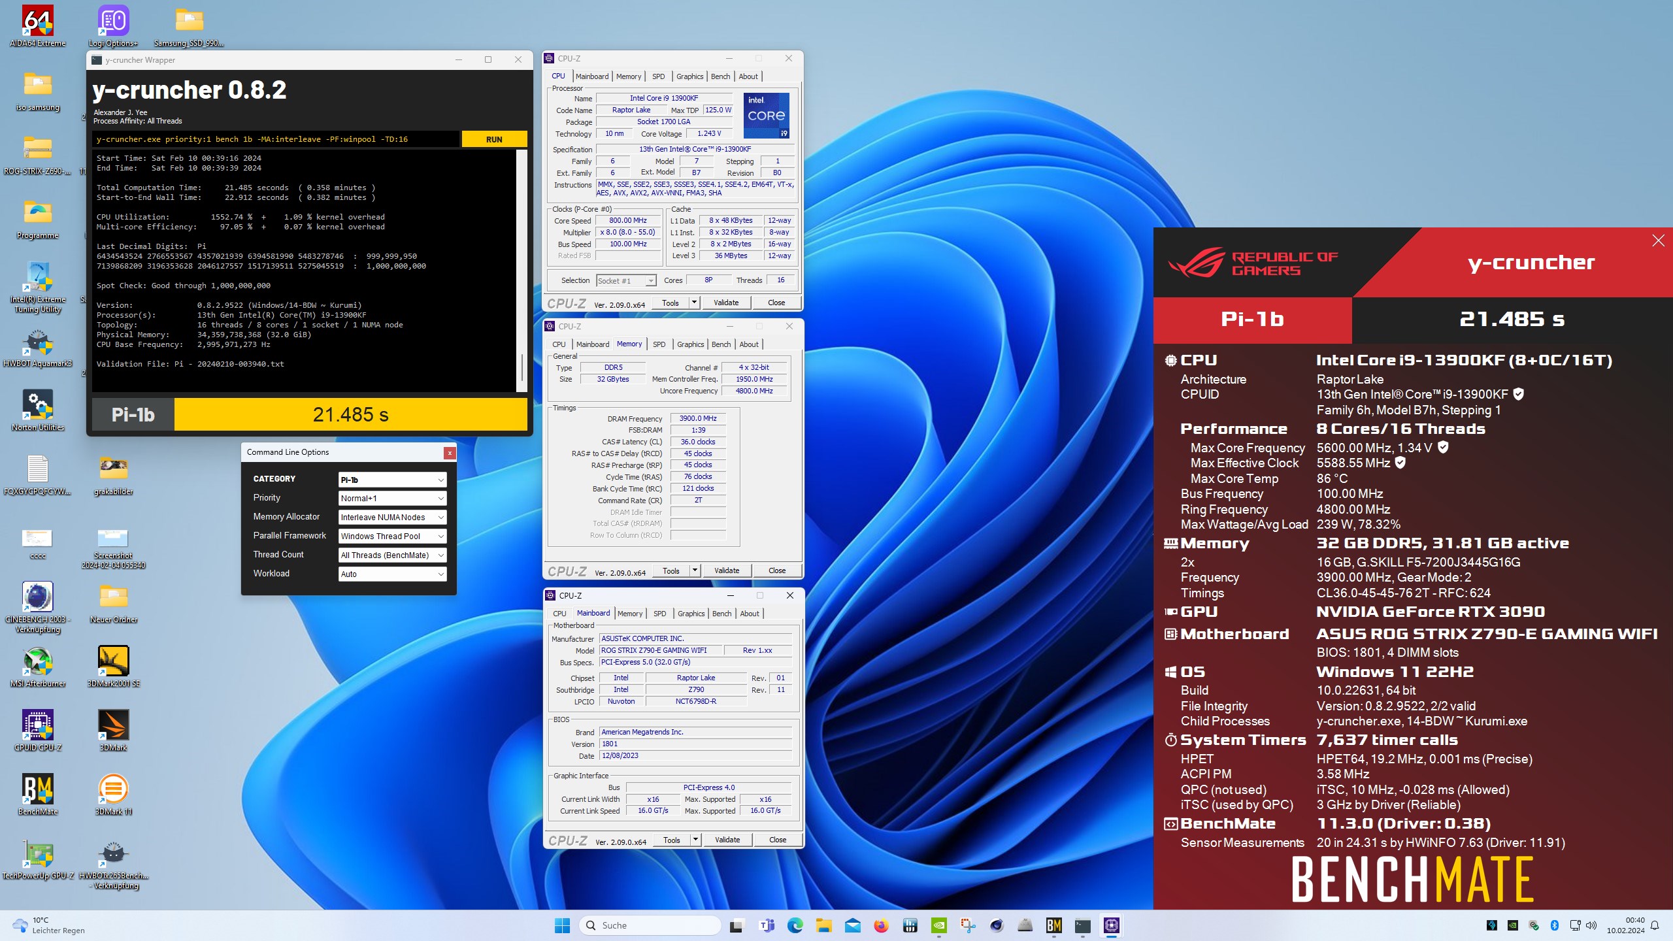
Task: Select SPD tab in middle CPU-Z window
Action: click(659, 344)
